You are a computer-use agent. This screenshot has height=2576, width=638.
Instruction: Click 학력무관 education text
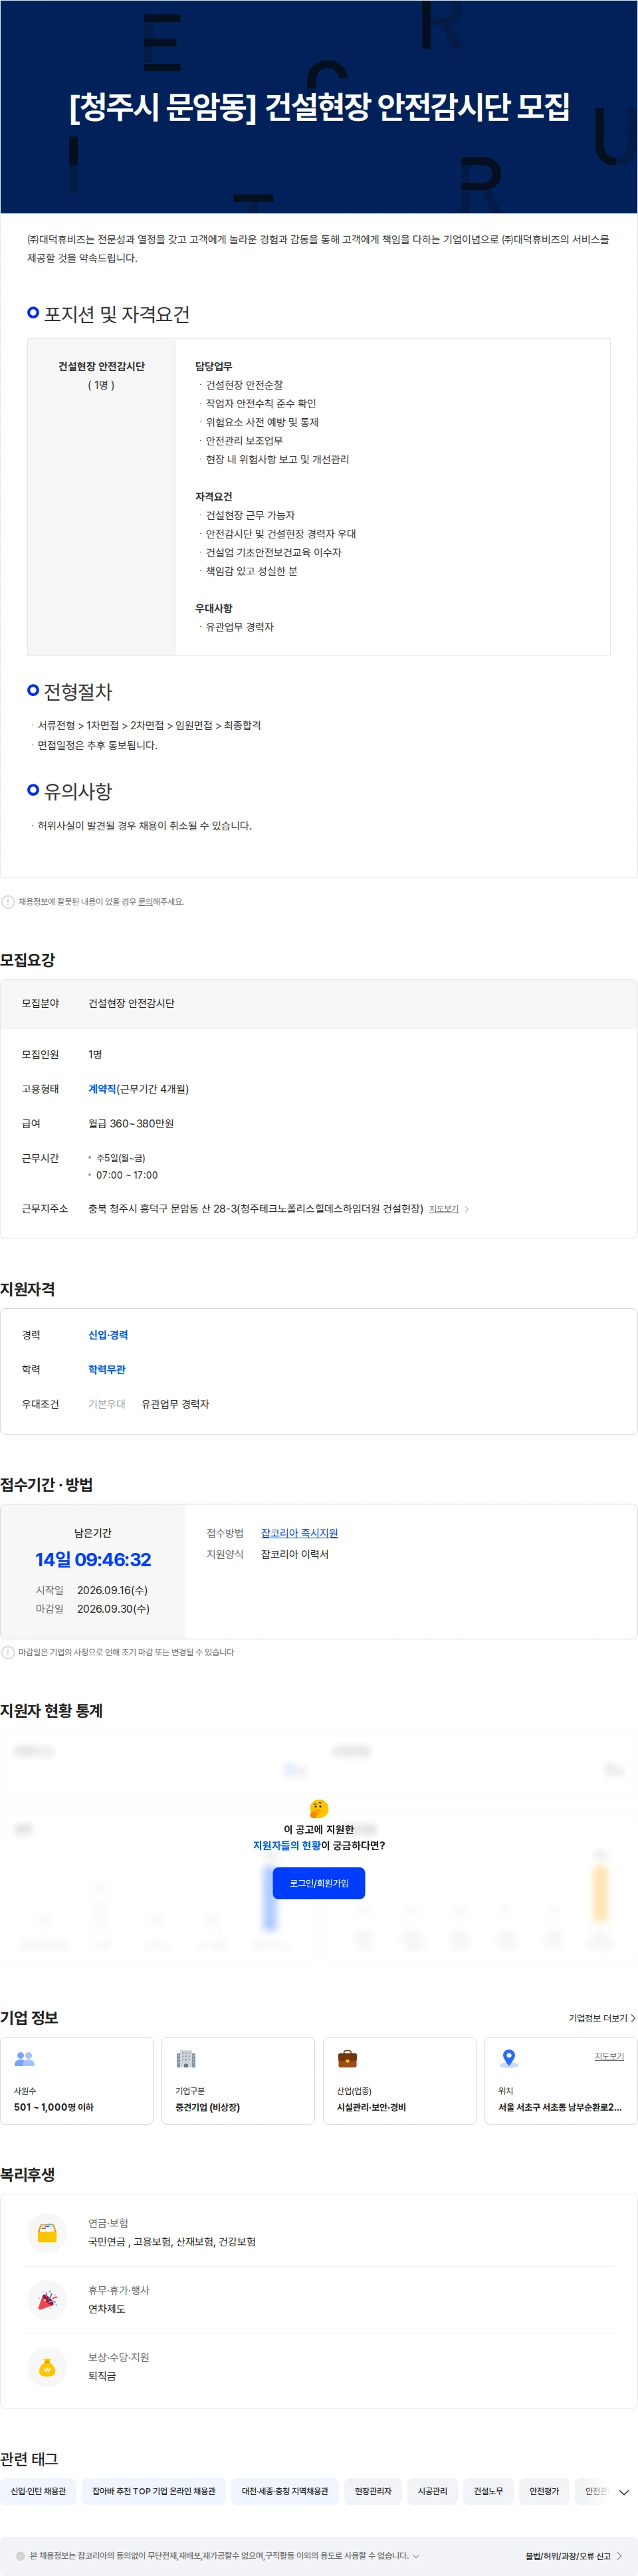(x=107, y=1369)
